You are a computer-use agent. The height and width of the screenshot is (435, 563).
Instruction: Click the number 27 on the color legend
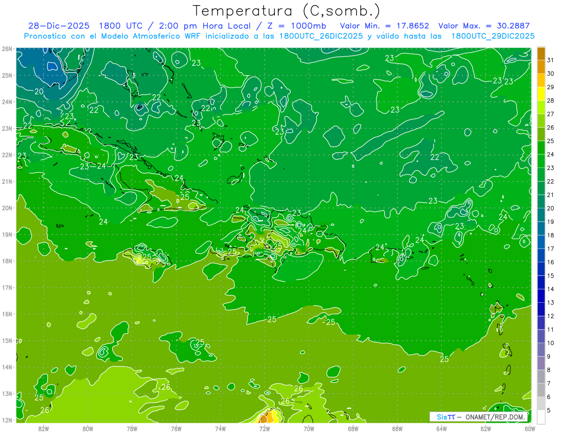[x=551, y=114]
